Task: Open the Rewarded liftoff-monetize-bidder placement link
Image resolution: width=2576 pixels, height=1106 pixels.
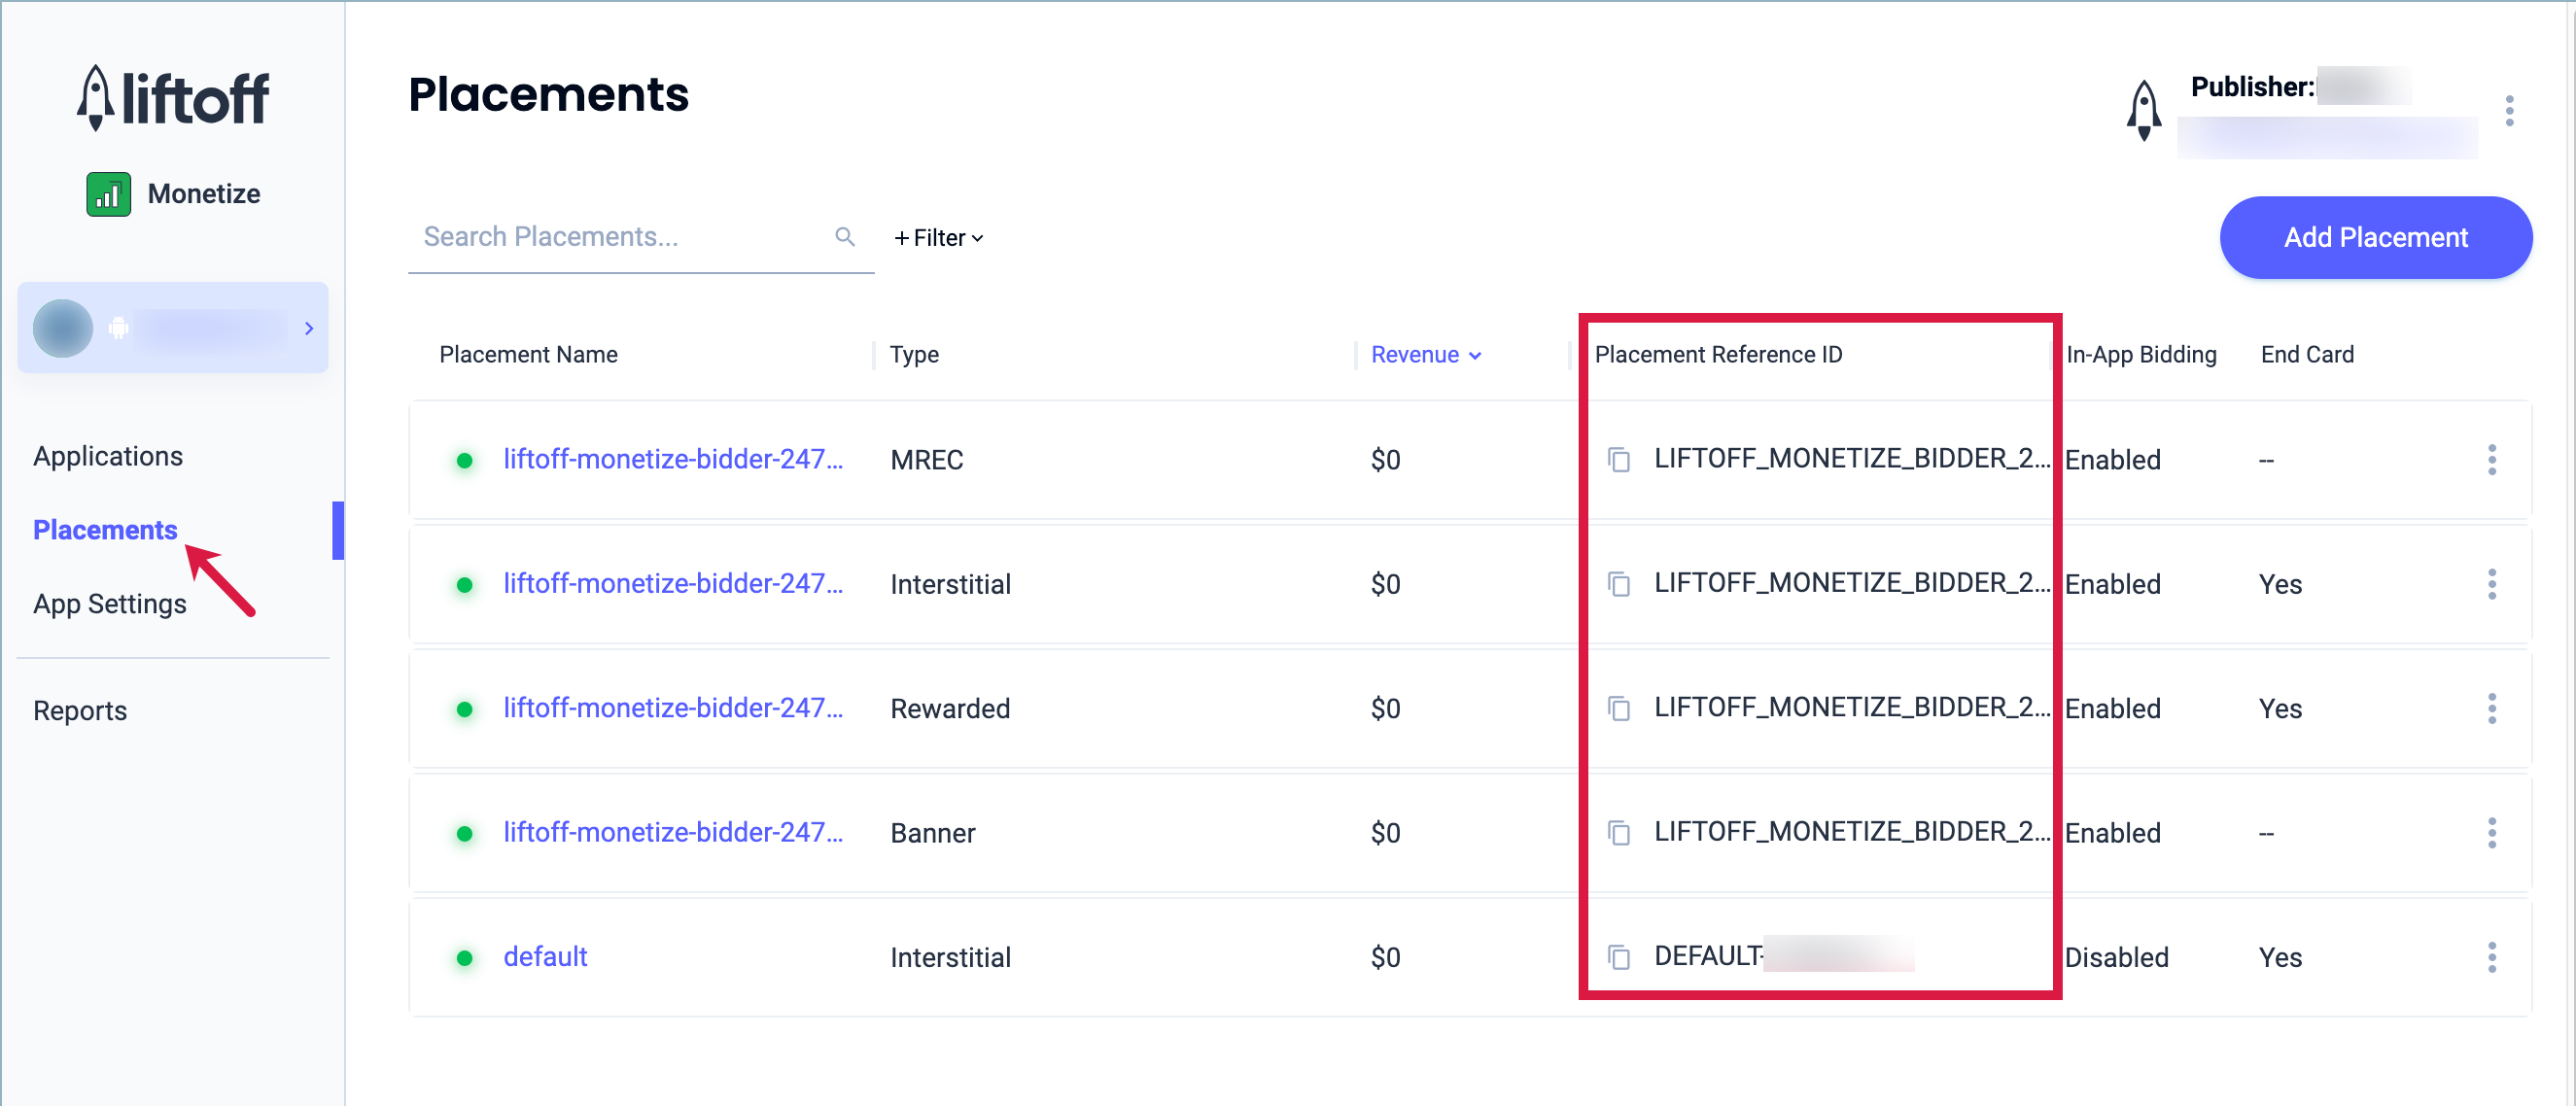Action: pyautogui.click(x=673, y=708)
